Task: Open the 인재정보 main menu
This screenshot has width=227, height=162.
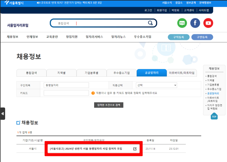Action: (32, 37)
